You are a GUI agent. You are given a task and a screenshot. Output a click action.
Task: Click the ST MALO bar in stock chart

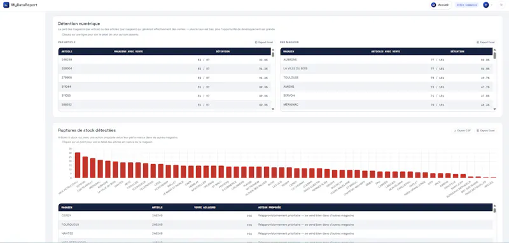point(221,172)
